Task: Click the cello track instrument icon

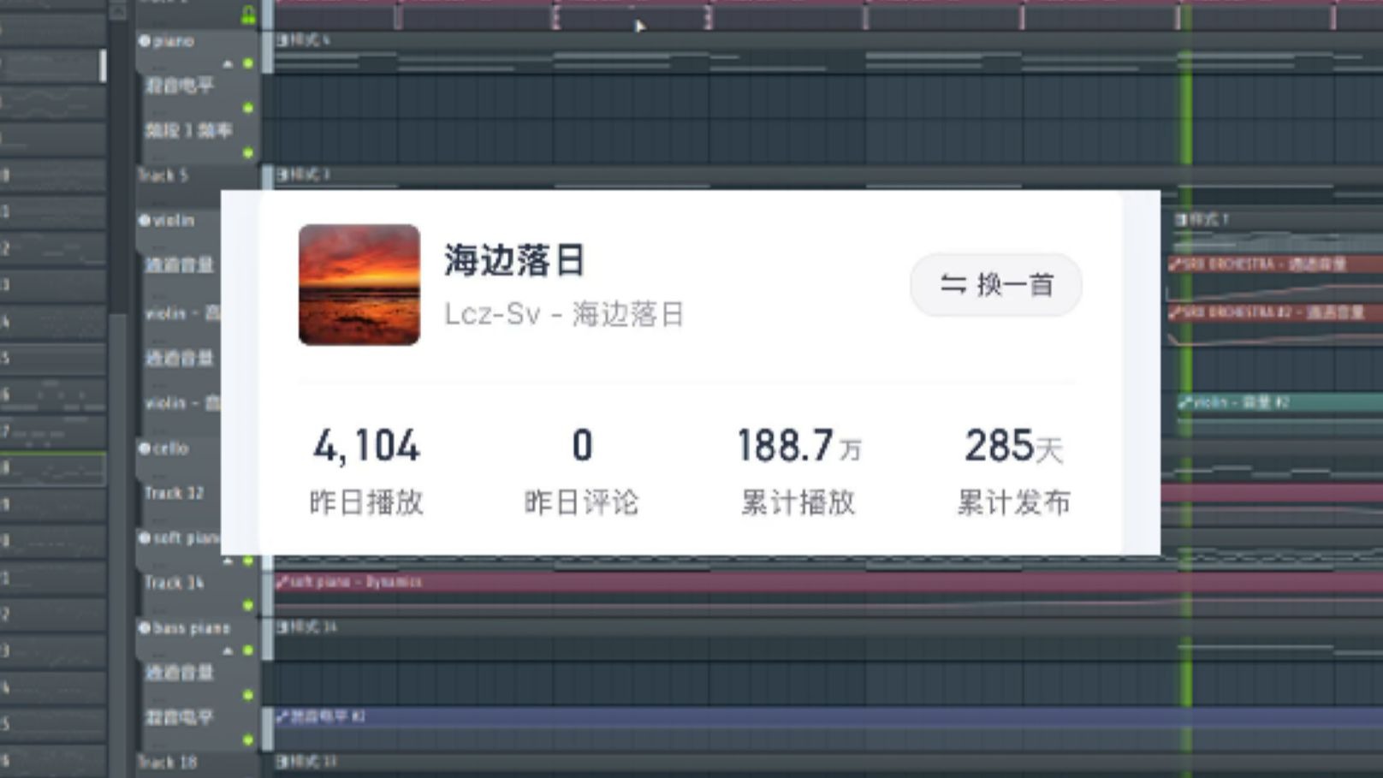Action: pyautogui.click(x=142, y=448)
